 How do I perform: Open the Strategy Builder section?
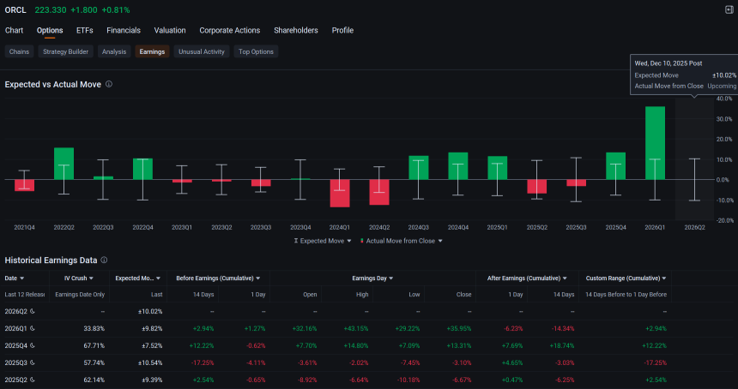pos(65,51)
